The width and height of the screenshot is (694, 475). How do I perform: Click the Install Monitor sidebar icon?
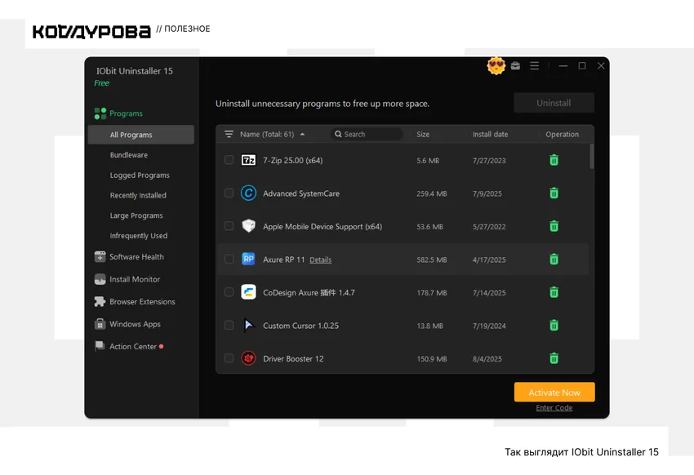tap(100, 279)
